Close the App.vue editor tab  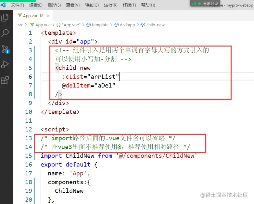coord(48,16)
